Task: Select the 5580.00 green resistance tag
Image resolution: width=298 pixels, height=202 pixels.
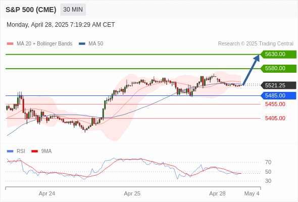Action: pyautogui.click(x=278, y=68)
